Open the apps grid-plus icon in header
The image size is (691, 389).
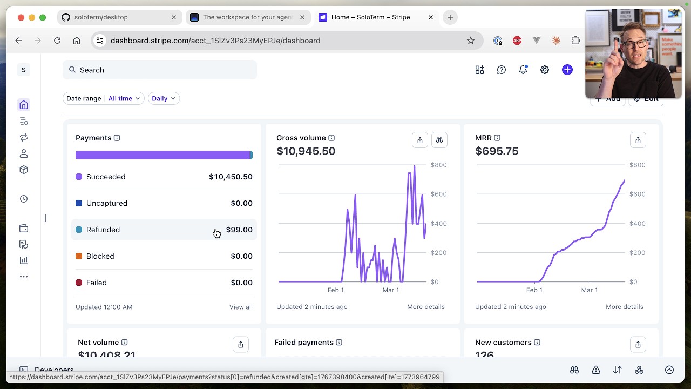coord(479,70)
